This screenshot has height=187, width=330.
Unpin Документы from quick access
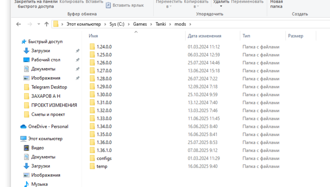coord(77,69)
